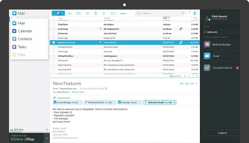This screenshot has height=143, width=249.
Task: Open the settings gear dropdown
Action: point(184,13)
